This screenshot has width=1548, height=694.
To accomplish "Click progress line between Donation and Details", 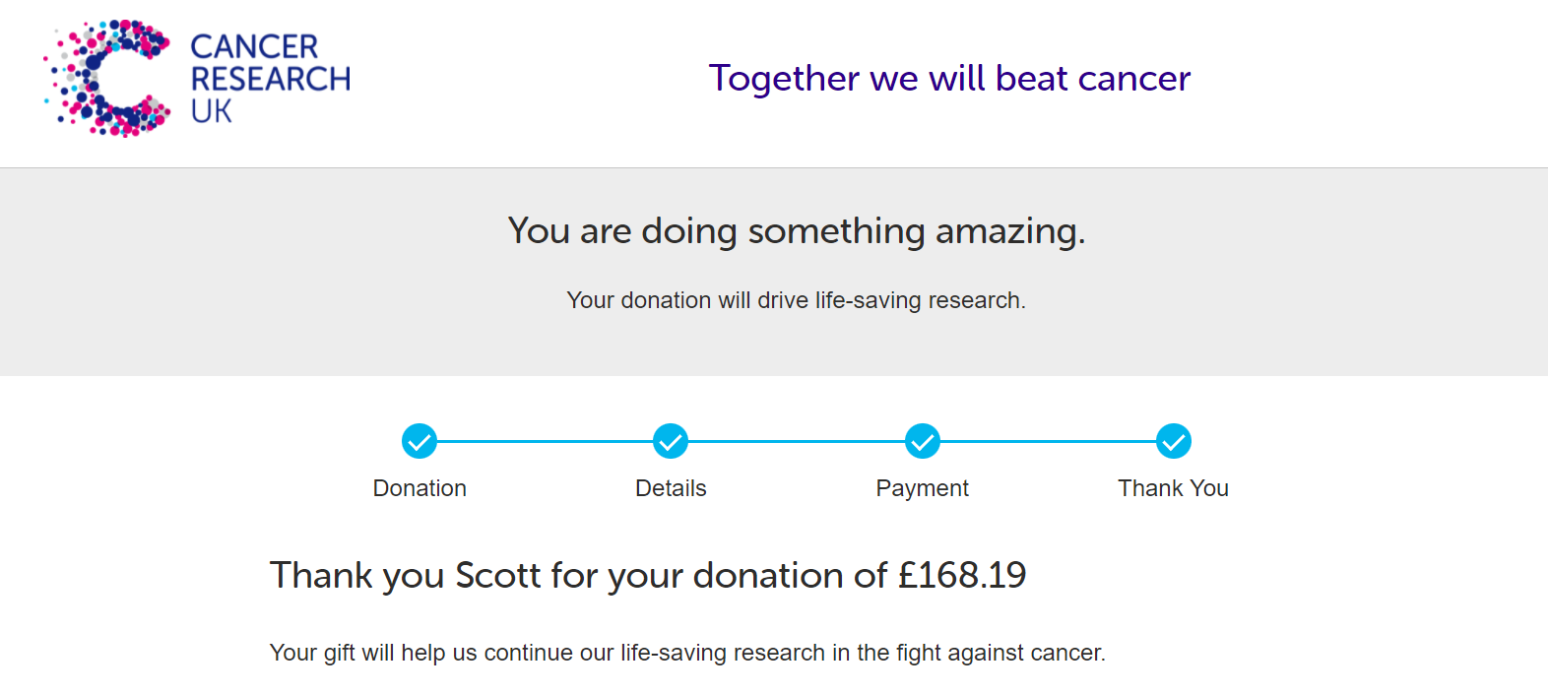I will (x=545, y=442).
